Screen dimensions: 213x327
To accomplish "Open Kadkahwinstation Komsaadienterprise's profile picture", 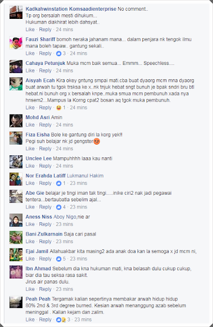I will [x=16, y=12].
